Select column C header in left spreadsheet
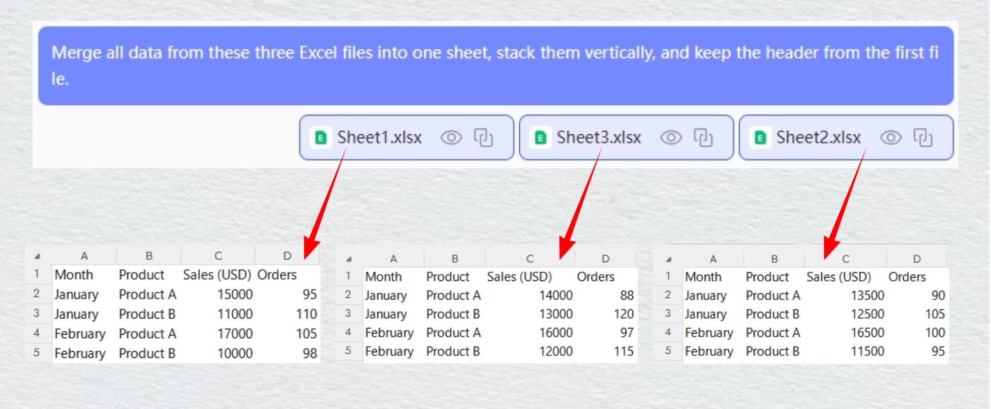 tap(218, 256)
